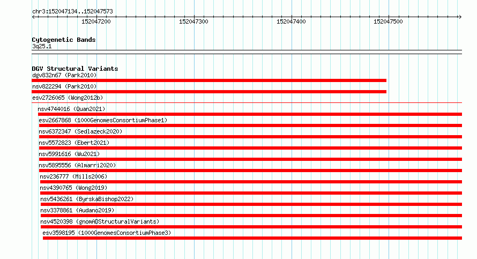477x259 pixels.
Task: Click nsv5572823 (Ebert2021) label
Action: [x=74, y=143]
